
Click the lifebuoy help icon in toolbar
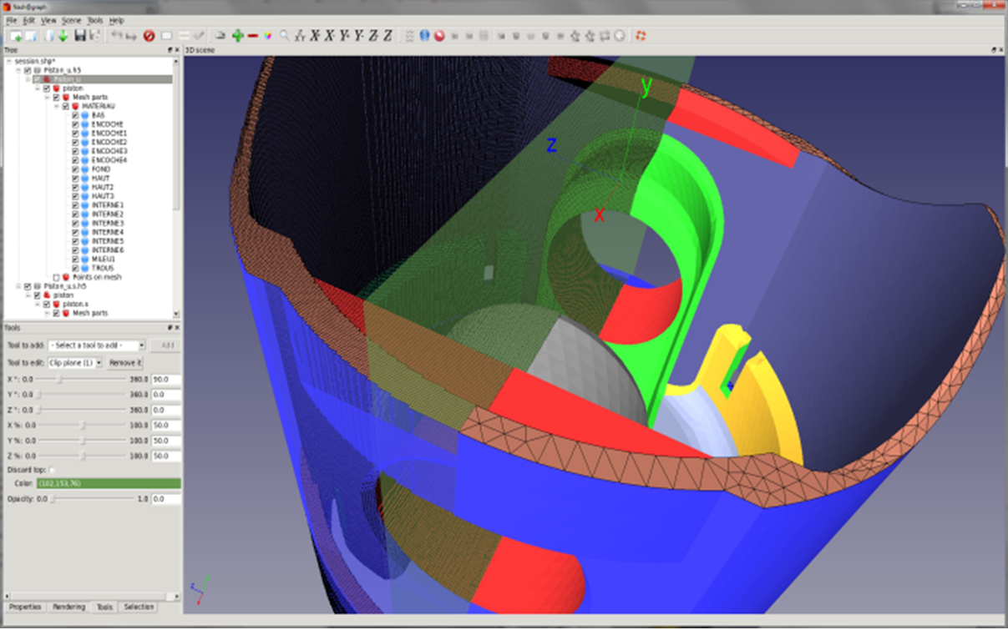click(x=641, y=36)
